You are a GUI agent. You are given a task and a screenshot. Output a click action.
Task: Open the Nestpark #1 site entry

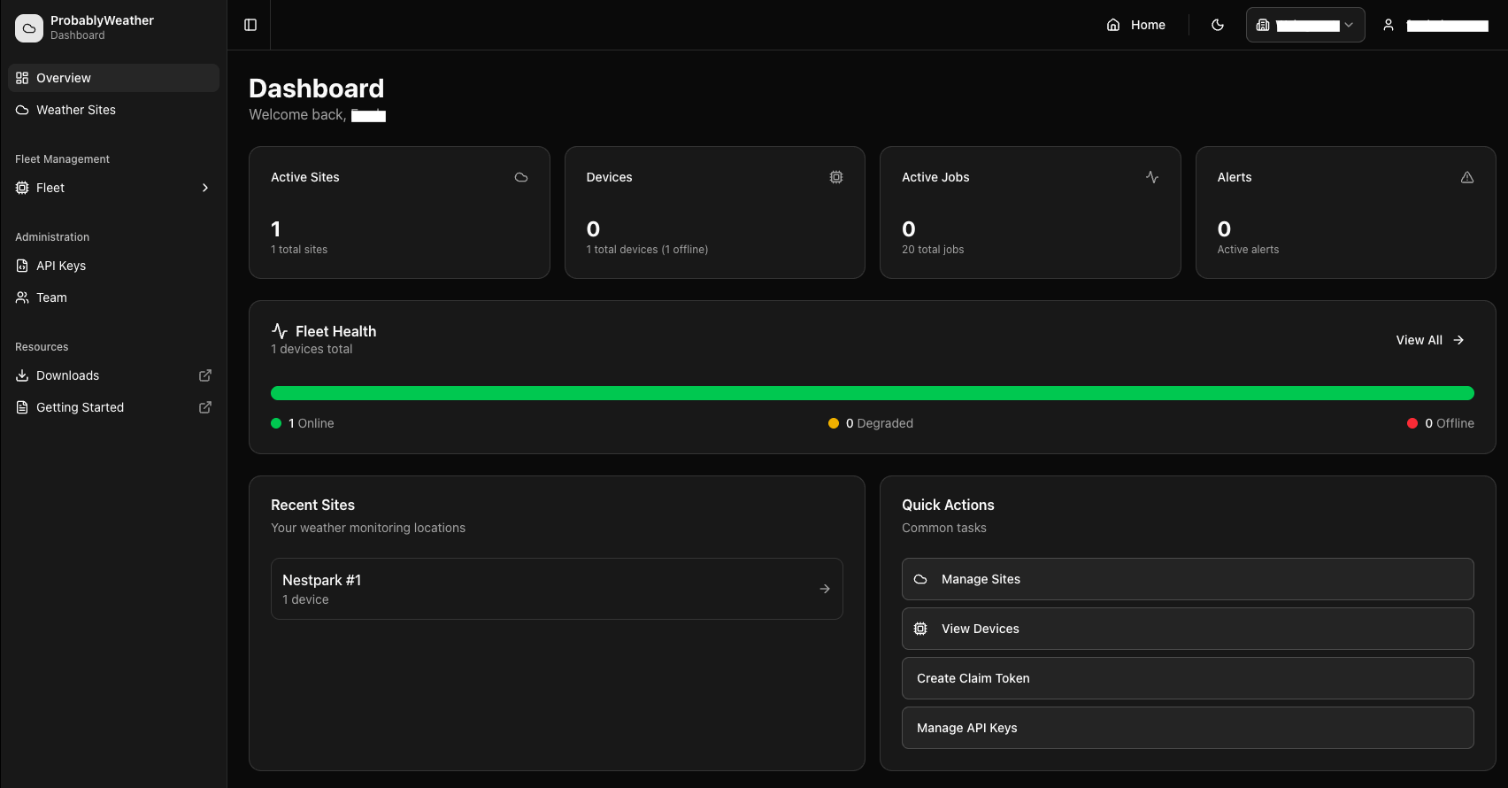[x=557, y=589]
